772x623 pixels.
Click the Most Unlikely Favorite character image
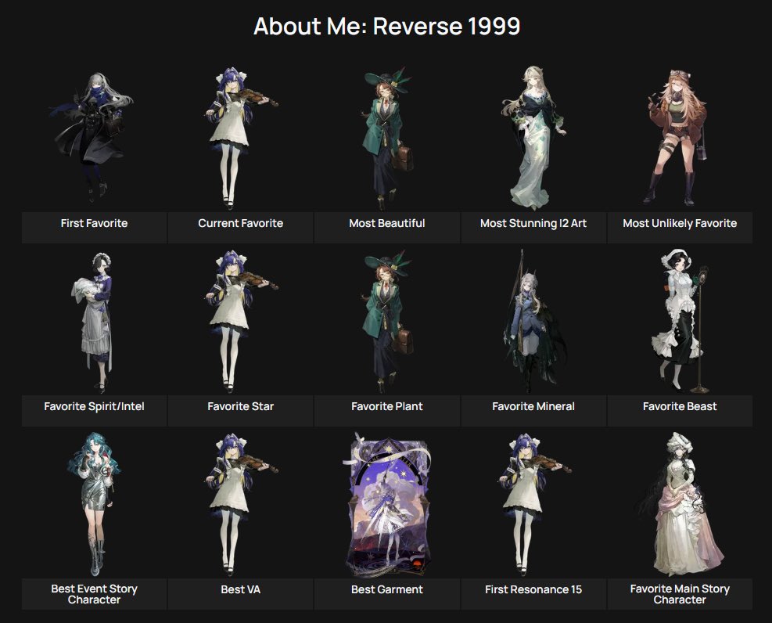678,138
